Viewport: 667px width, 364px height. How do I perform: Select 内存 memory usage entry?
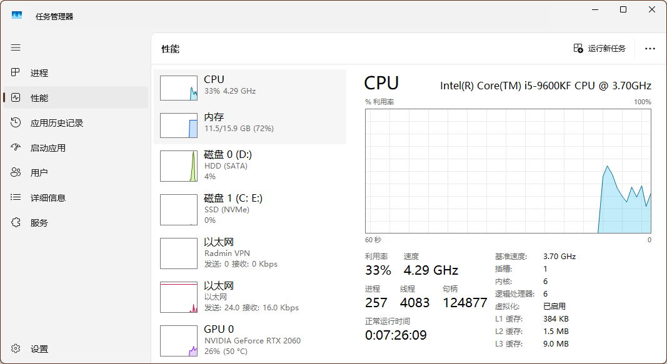250,125
